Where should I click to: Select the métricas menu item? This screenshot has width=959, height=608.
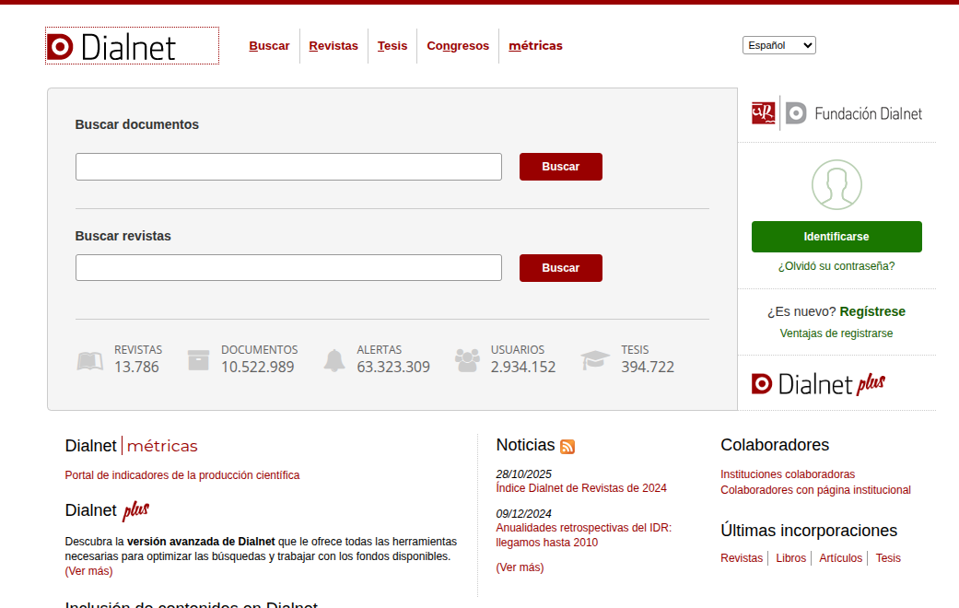click(x=536, y=46)
